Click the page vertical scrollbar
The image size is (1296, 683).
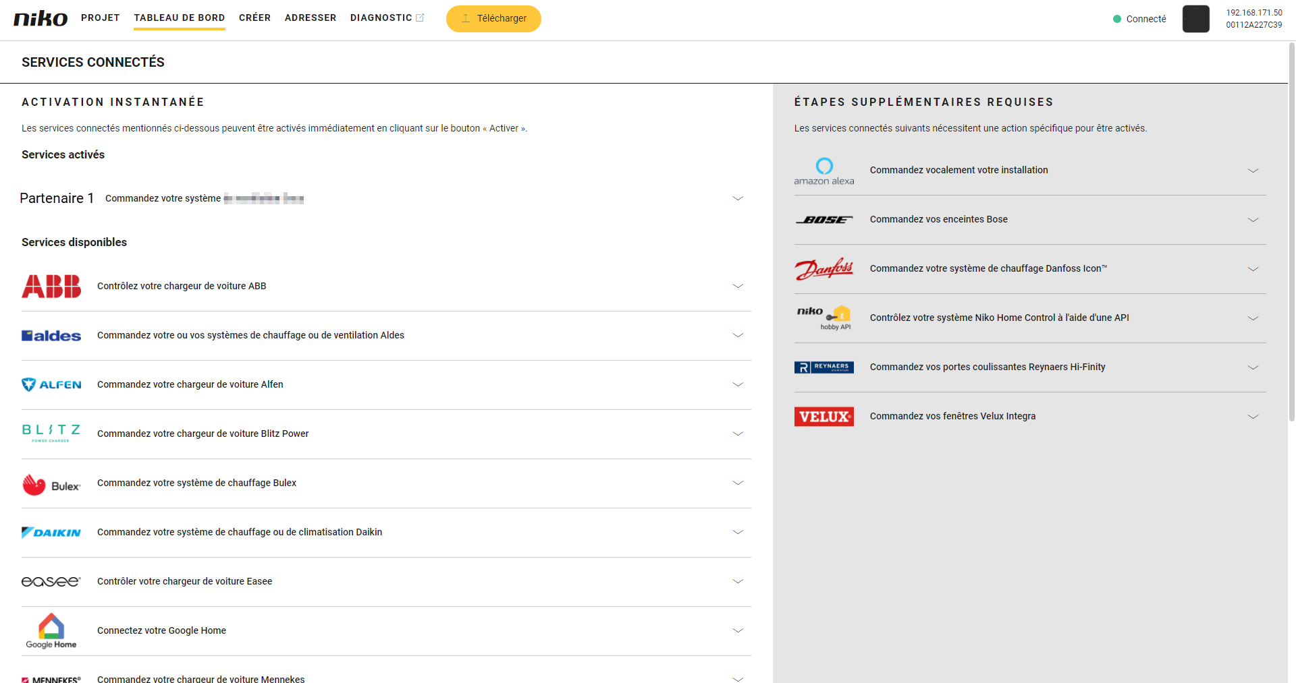1291,233
